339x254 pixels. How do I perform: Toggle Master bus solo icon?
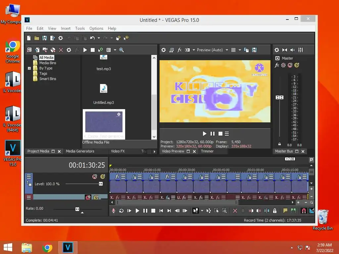297,65
